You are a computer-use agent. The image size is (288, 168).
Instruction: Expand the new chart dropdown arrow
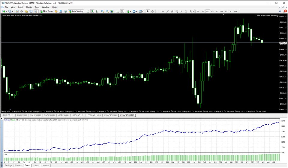click(6, 11)
